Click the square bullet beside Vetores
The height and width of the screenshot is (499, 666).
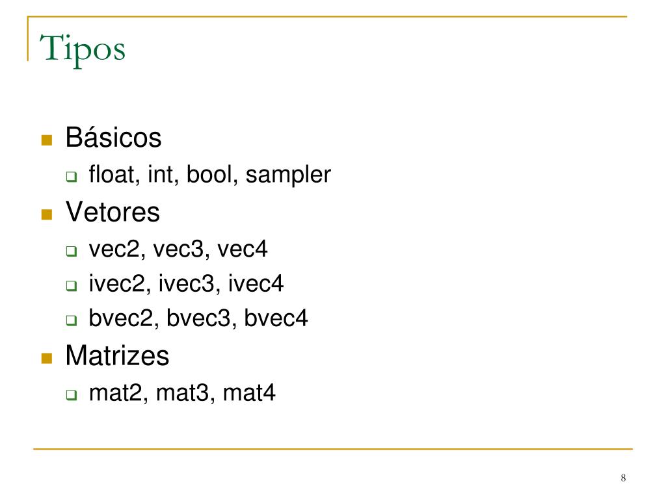click(47, 214)
